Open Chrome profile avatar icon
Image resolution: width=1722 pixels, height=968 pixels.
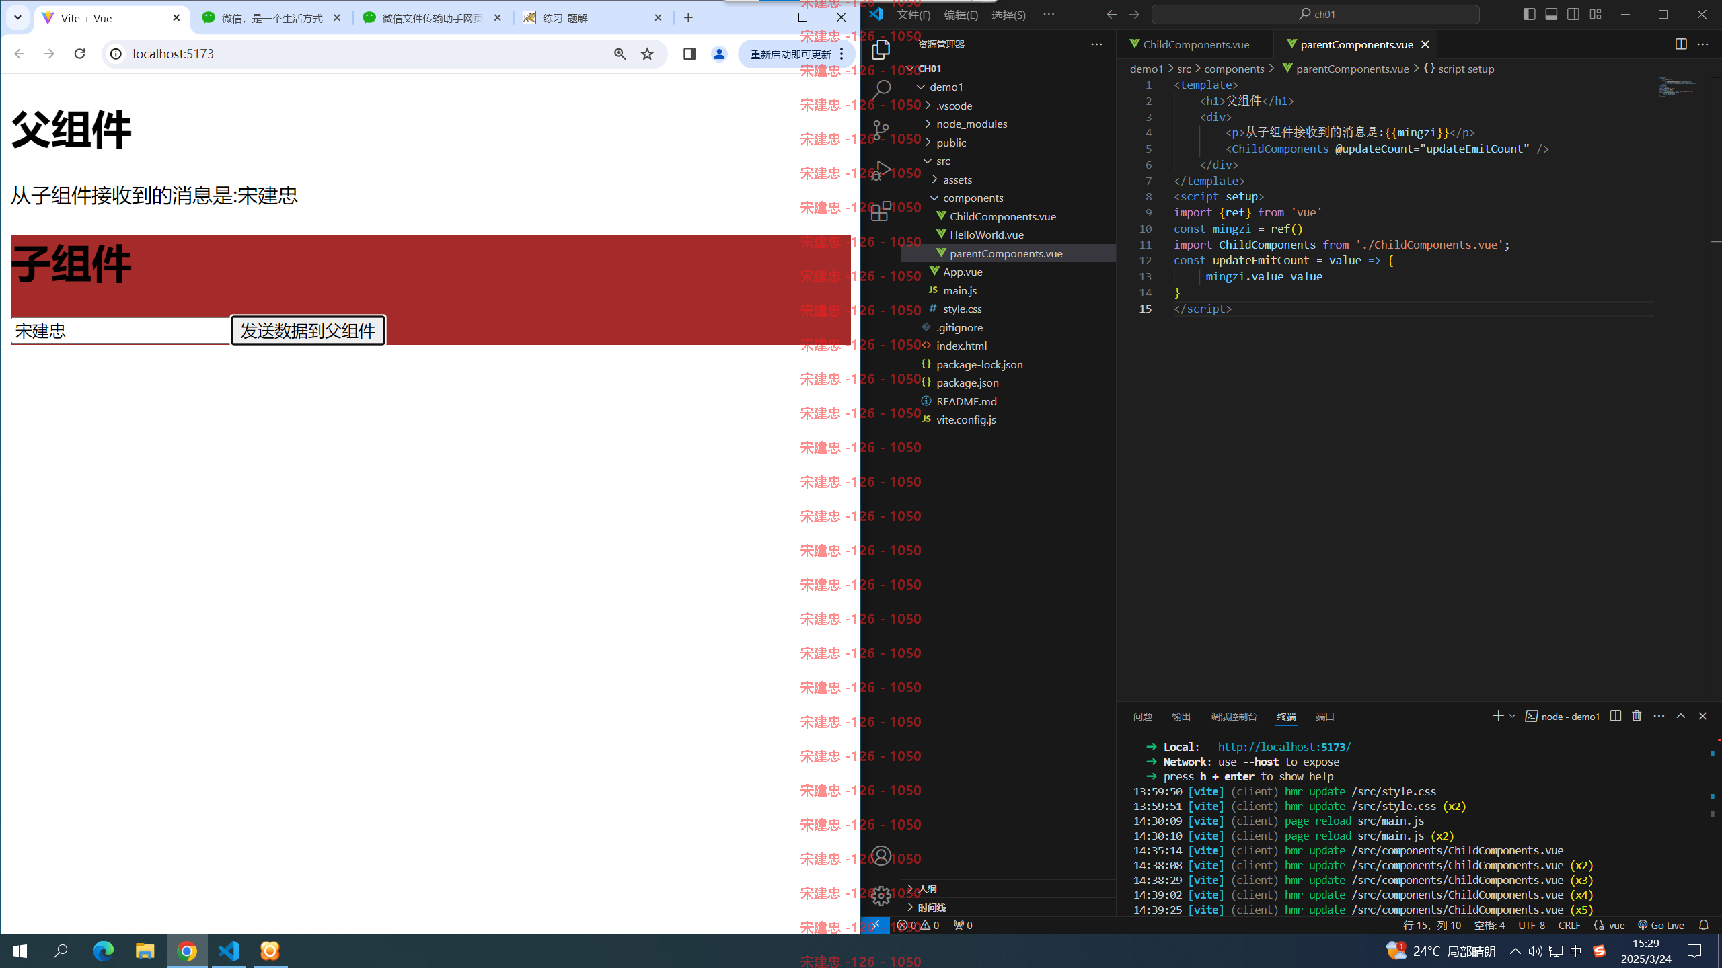click(719, 54)
